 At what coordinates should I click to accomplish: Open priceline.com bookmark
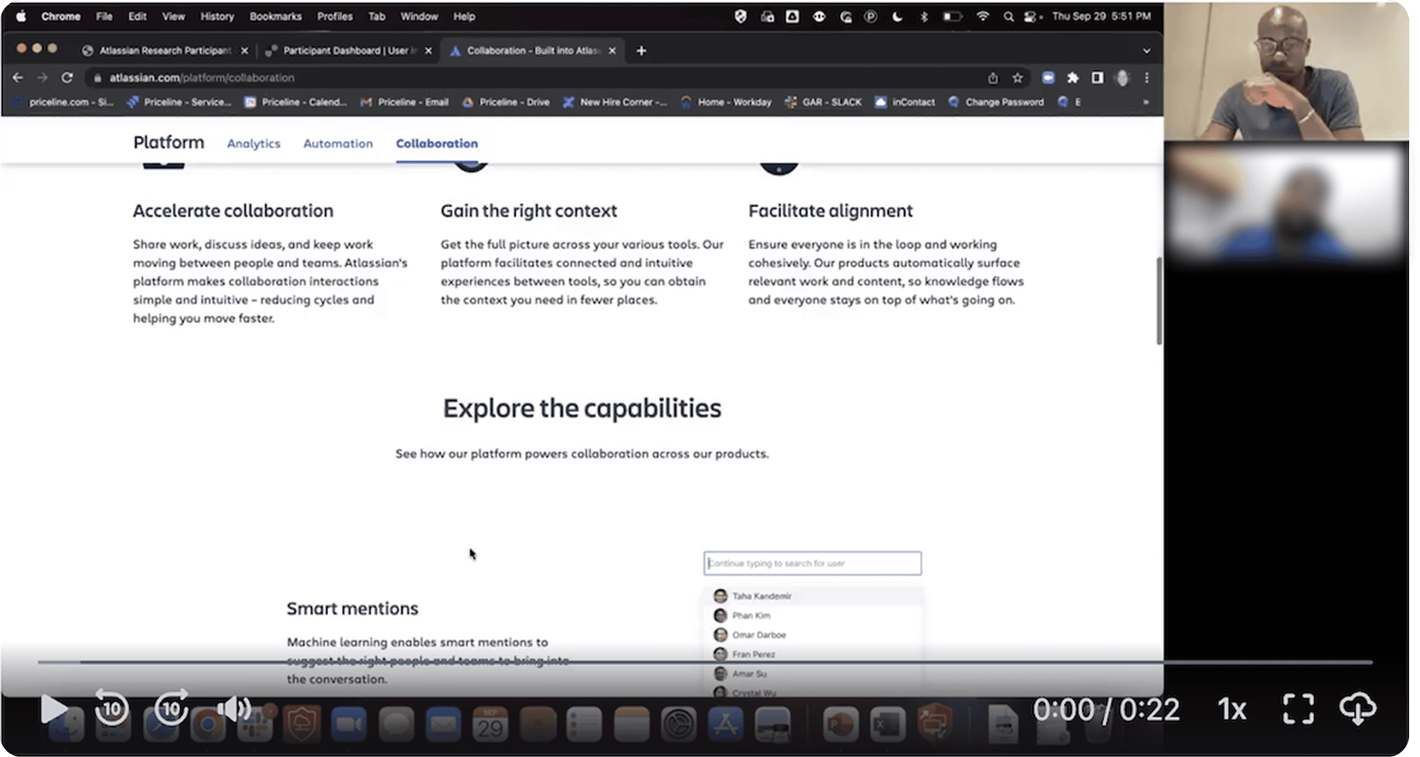coord(64,102)
